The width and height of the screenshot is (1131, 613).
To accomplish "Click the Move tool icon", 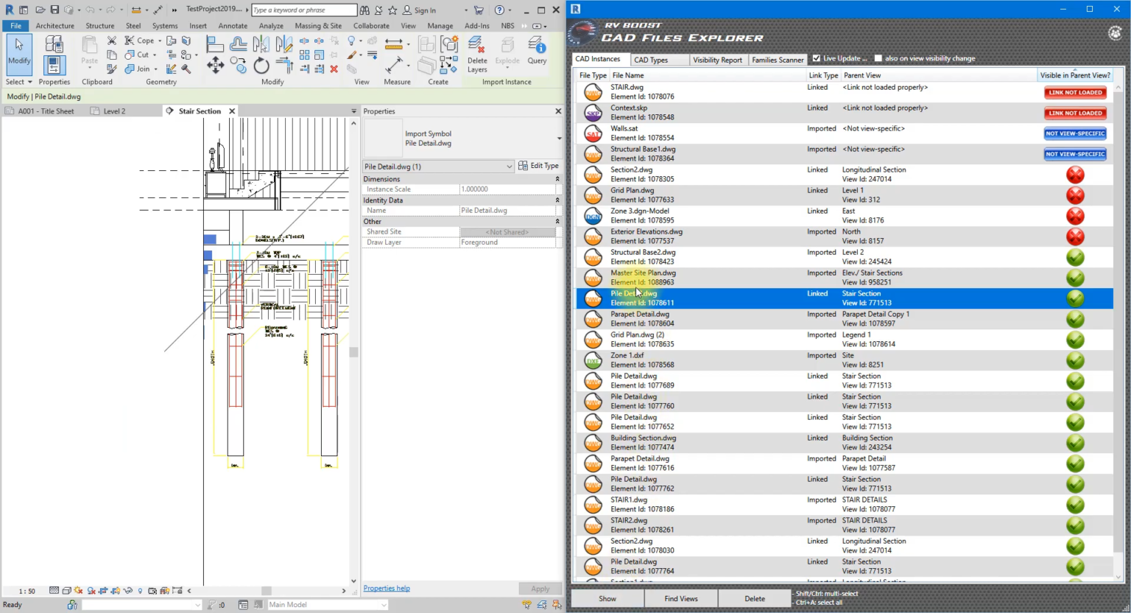I will click(215, 66).
